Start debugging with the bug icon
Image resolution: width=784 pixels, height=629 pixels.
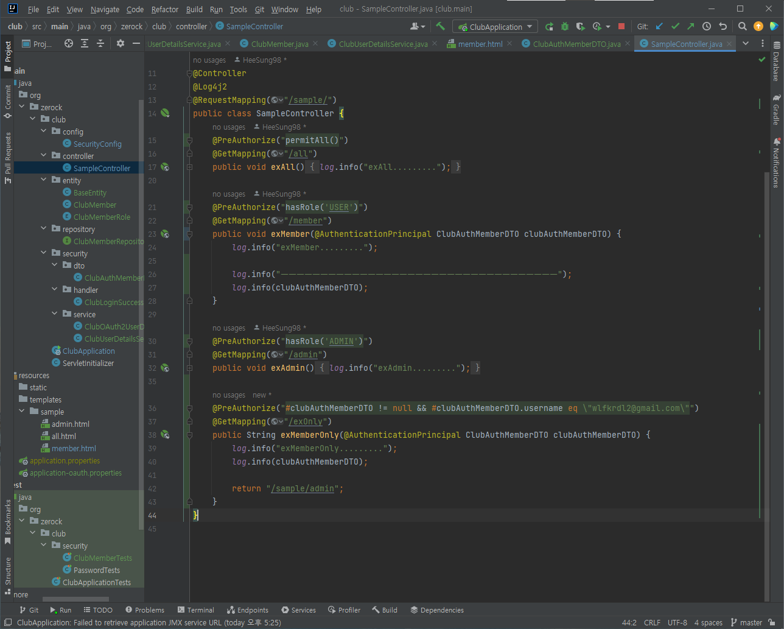[565, 26]
